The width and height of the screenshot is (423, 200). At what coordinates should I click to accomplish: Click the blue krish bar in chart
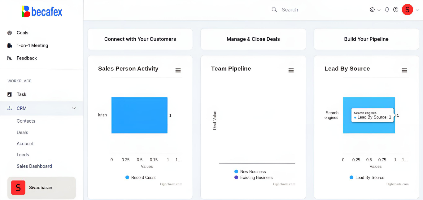pos(139,115)
